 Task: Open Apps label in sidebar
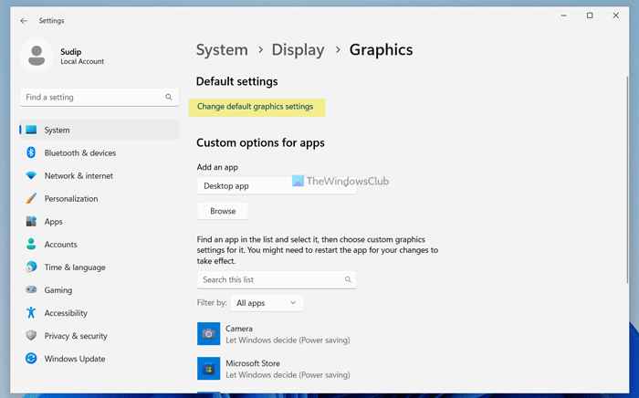coord(53,222)
